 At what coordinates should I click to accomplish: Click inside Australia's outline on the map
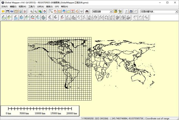point(138,78)
